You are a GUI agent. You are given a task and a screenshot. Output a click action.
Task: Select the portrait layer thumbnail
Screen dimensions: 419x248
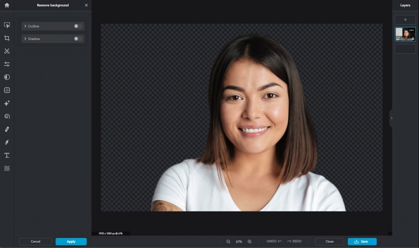pyautogui.click(x=405, y=34)
